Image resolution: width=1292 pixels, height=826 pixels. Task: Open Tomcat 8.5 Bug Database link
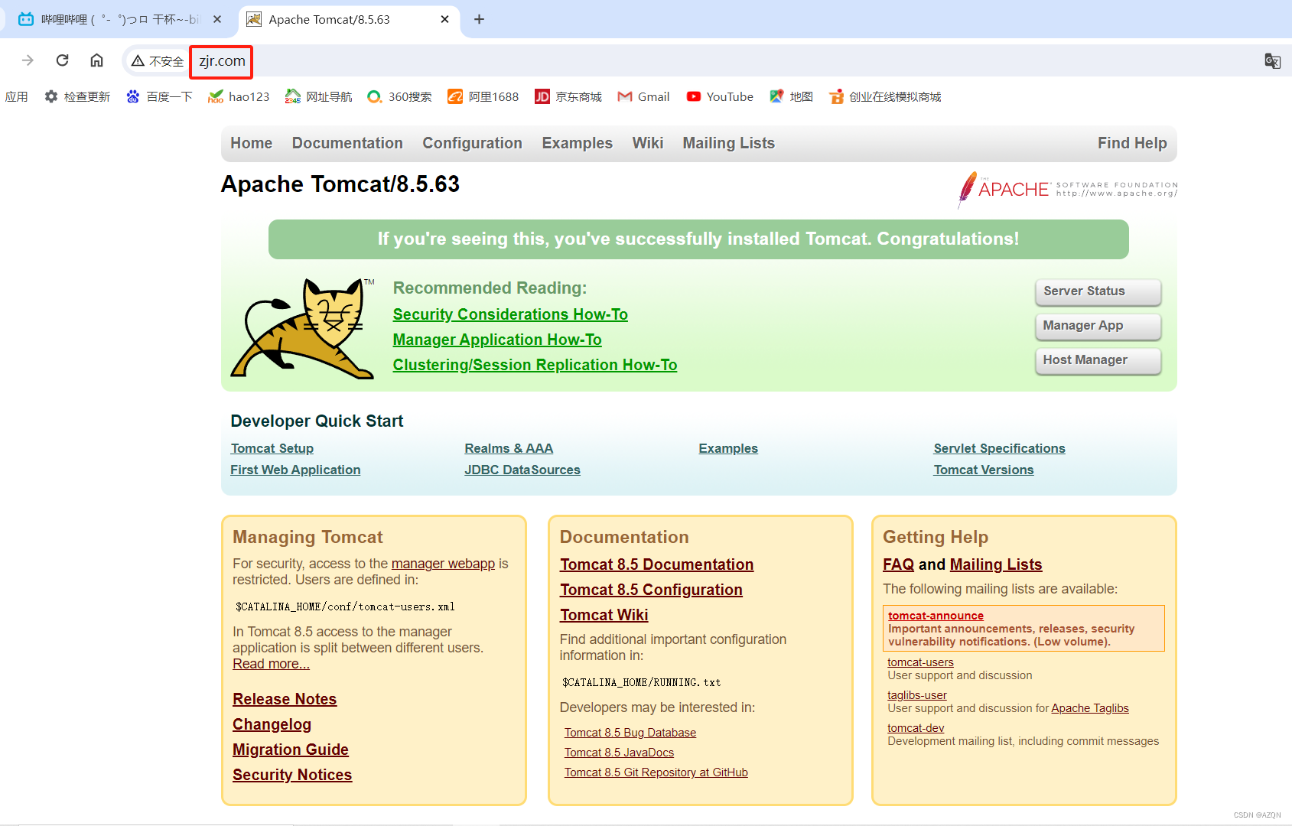pyautogui.click(x=630, y=733)
